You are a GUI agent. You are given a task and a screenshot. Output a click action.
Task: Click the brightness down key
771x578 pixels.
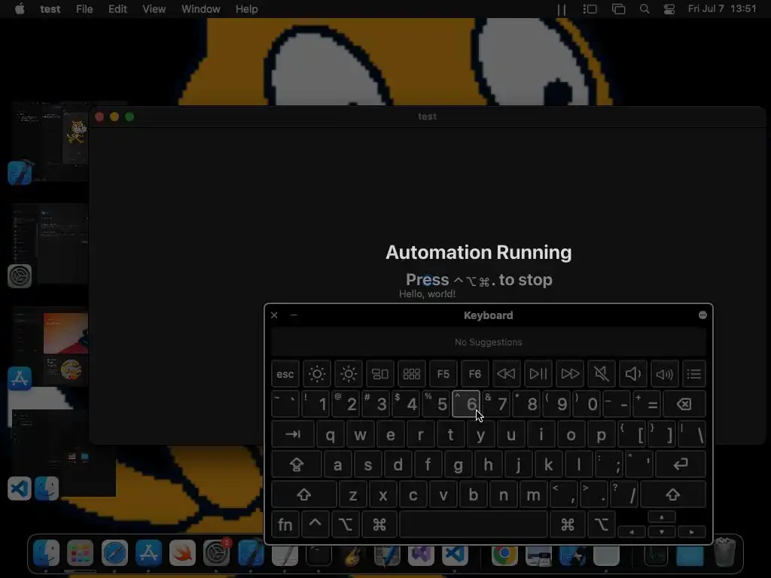click(x=317, y=374)
